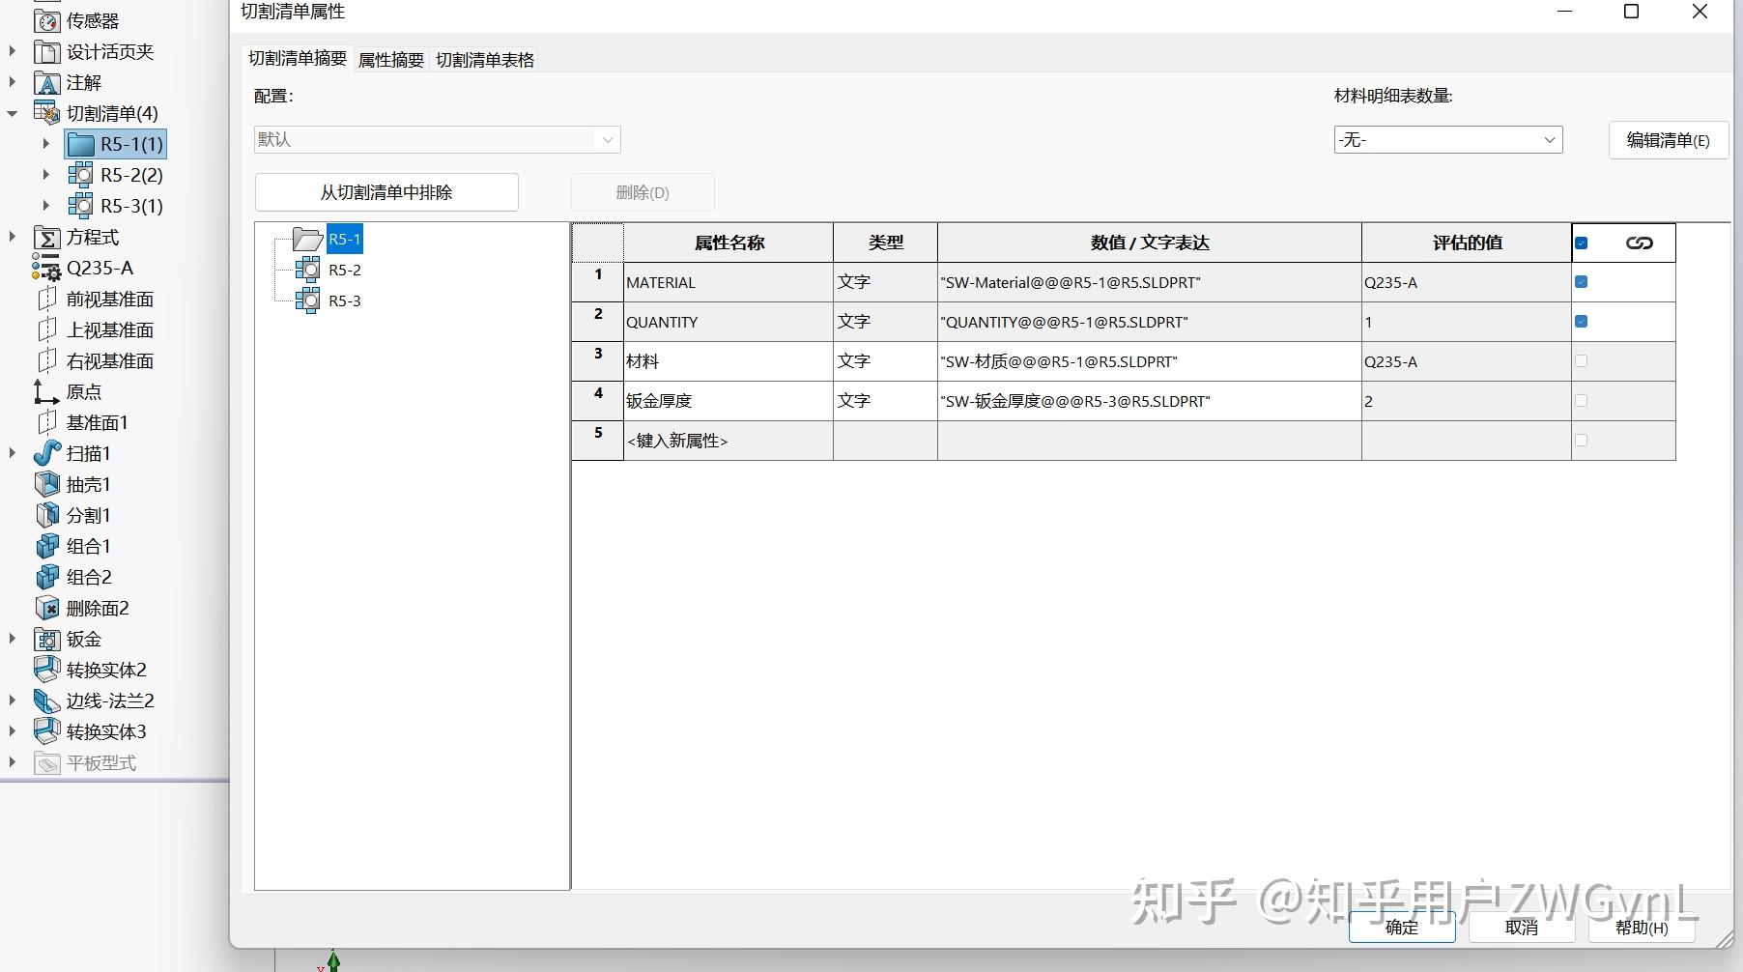Select the 右视基准面 plane icon
The image size is (1743, 972).
46,360
